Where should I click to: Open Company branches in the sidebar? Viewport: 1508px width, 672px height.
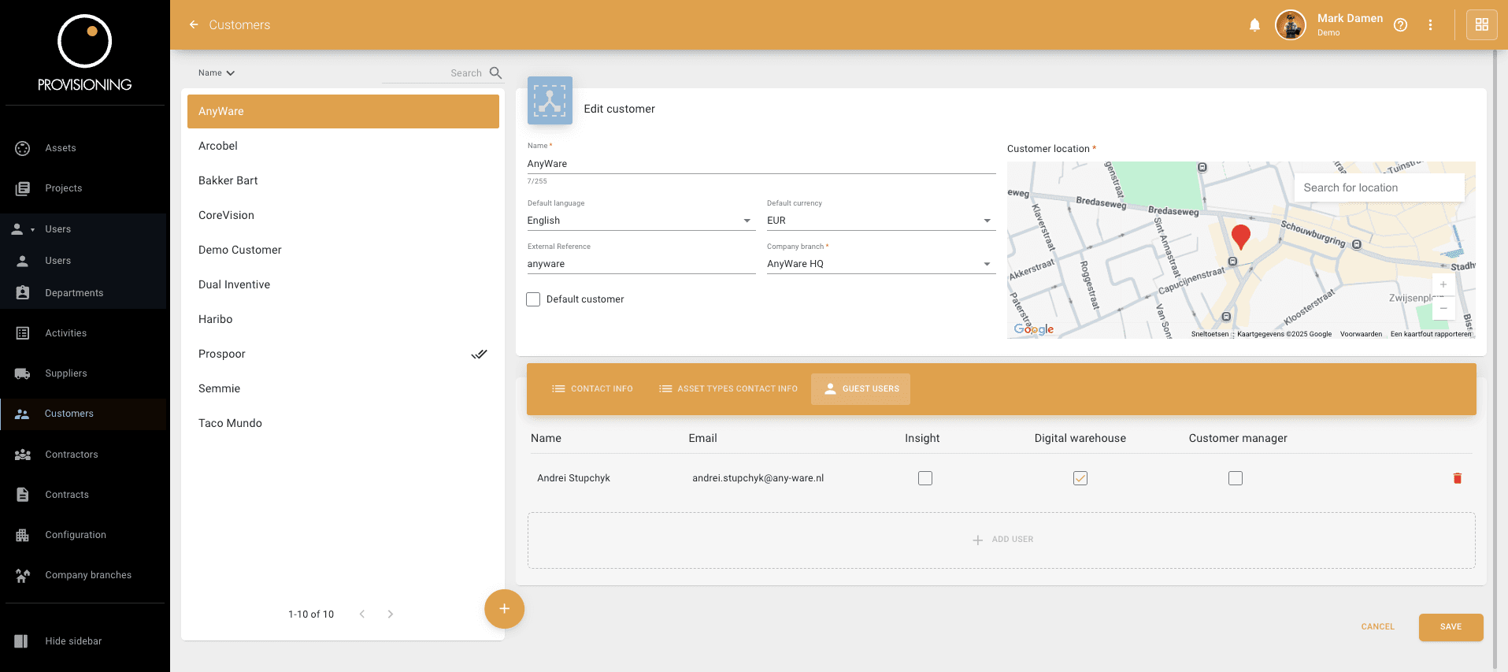(x=85, y=575)
